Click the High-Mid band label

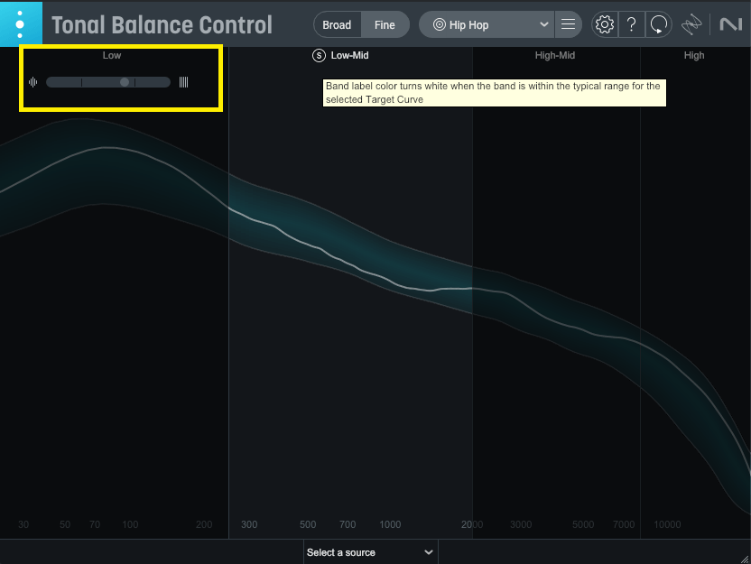(554, 56)
